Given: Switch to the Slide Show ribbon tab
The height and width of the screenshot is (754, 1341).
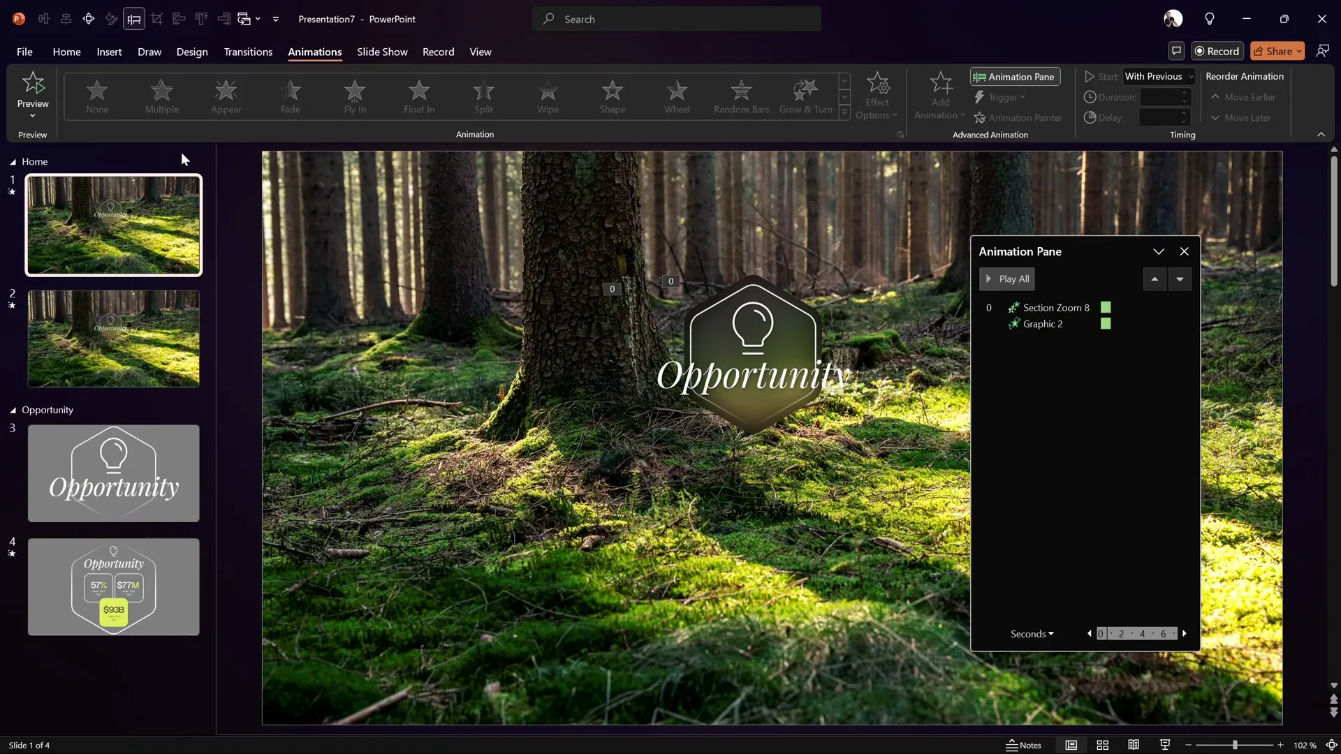Looking at the screenshot, I should (x=382, y=52).
